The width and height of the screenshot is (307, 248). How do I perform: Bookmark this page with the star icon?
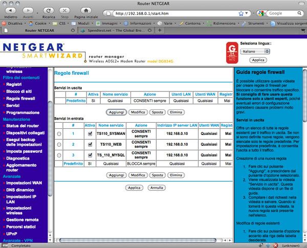(x=241, y=13)
